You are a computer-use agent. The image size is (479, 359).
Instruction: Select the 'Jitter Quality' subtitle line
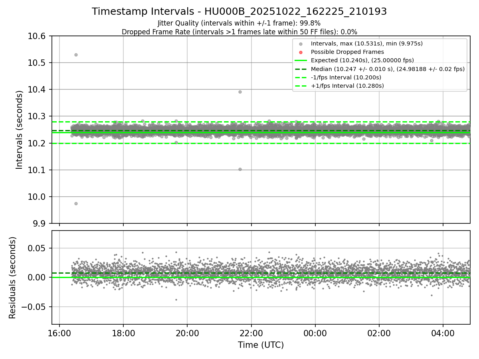[x=239, y=23]
